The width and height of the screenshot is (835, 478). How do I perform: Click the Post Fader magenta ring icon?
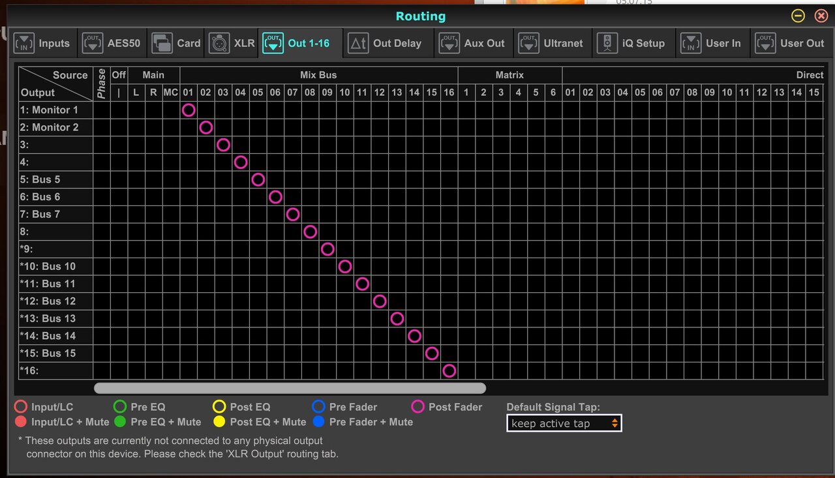coord(418,407)
